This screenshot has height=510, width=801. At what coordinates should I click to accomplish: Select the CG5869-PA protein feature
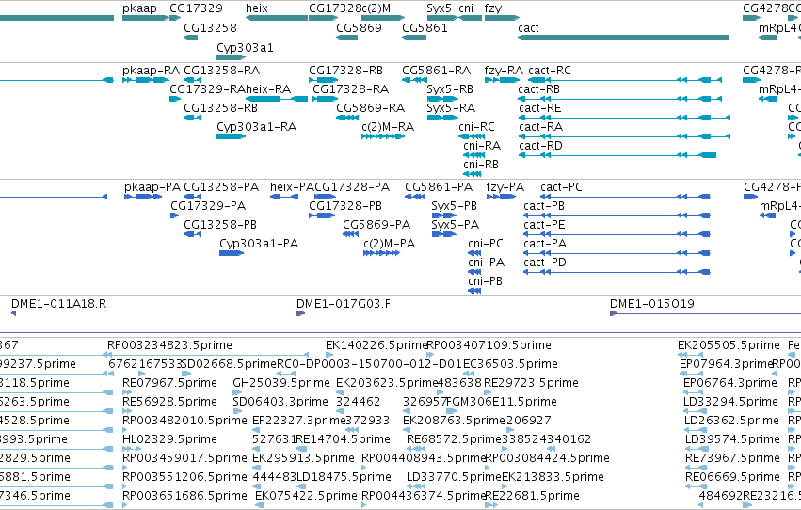pyautogui.click(x=350, y=235)
